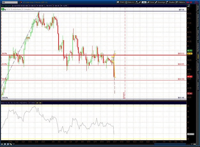Click the zoom in magnifier icon
This screenshot has width=200, height=147.
(5, 144)
